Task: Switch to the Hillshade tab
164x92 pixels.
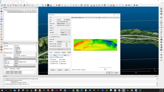Action: [x=64, y=53]
